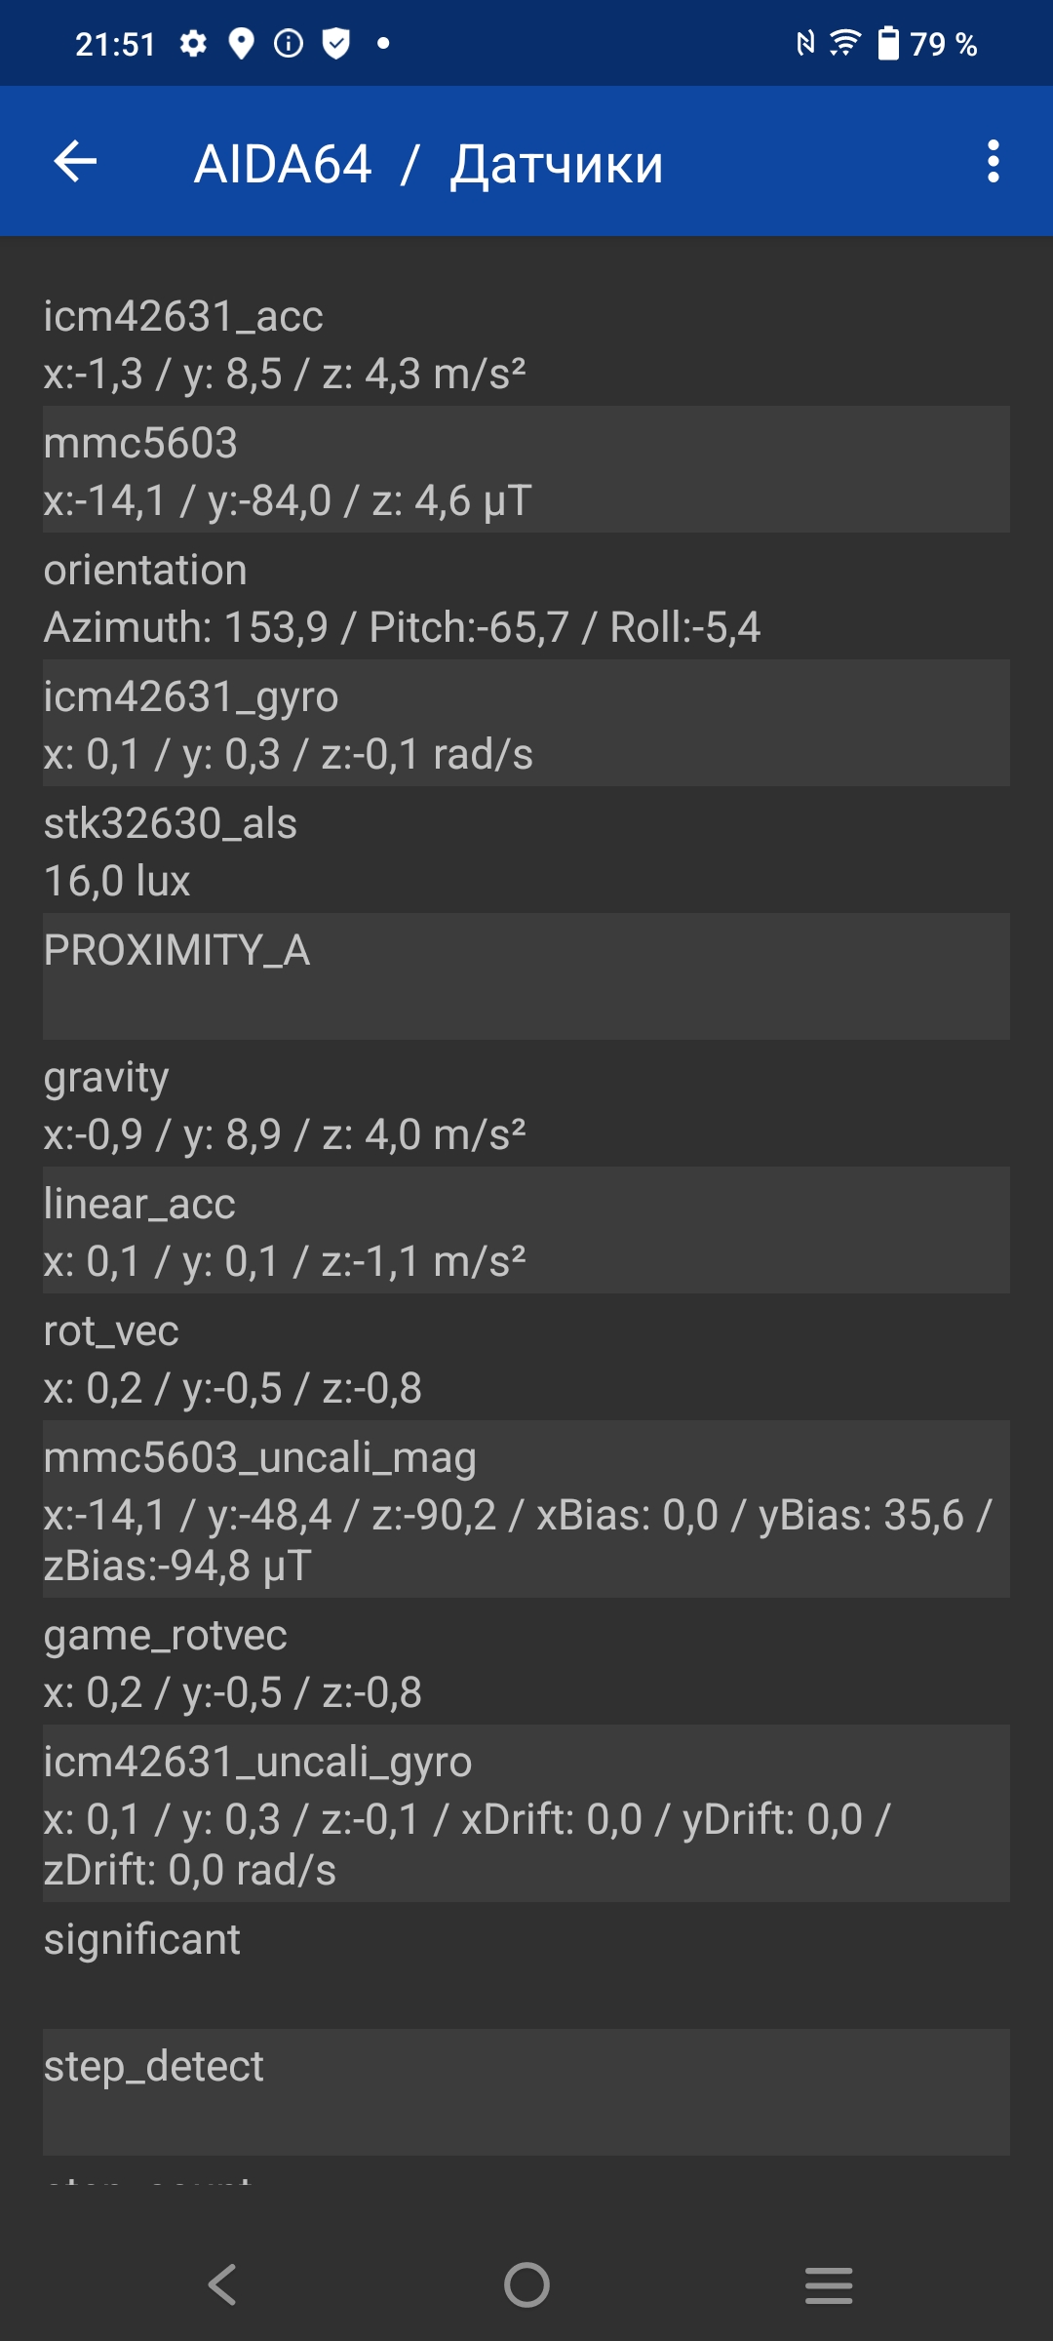Tap the battery status icon
The width and height of the screenshot is (1053, 2341).
click(888, 44)
